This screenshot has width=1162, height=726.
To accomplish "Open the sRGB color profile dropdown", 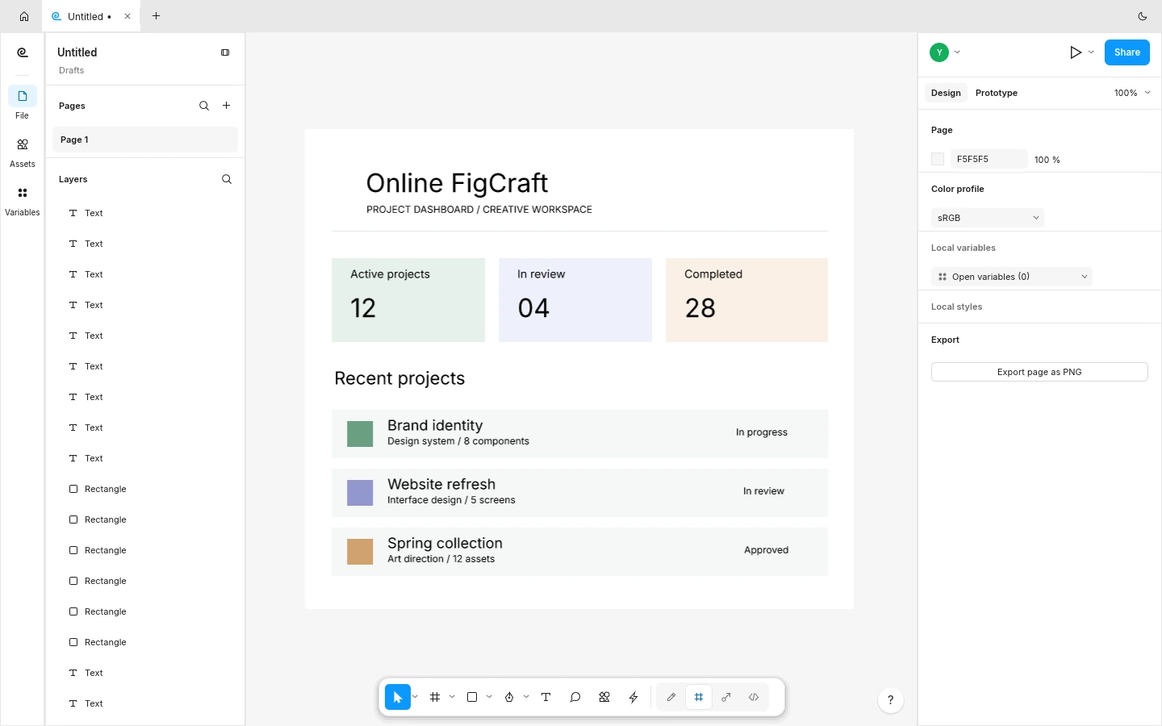I will click(x=988, y=218).
